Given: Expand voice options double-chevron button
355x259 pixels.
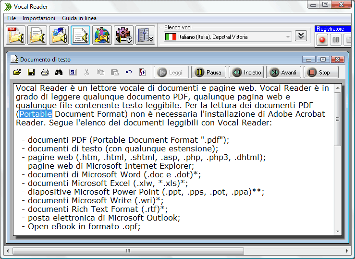Looking at the screenshot, I should 301,36.
